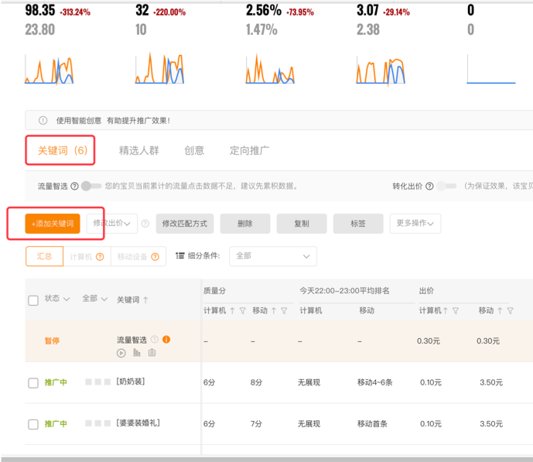Click the +添加关键词 button
Screen dimensions: 533x462
(53, 224)
